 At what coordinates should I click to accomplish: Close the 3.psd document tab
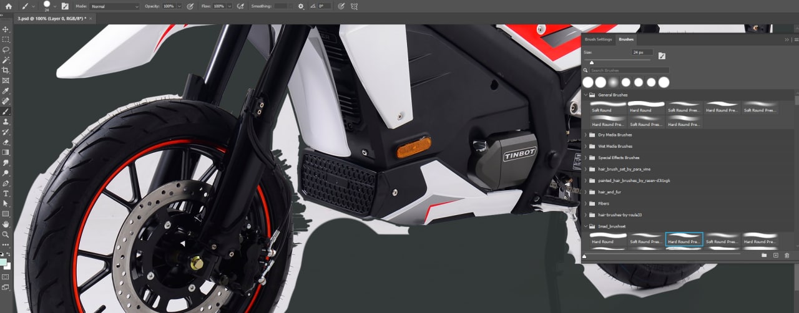pos(92,19)
